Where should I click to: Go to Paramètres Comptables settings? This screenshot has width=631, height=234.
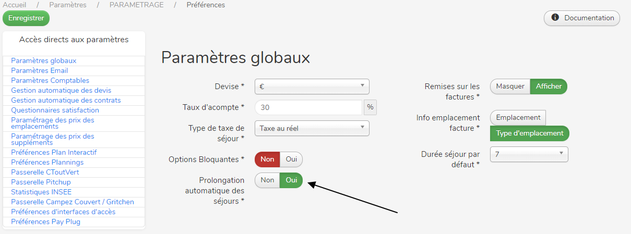click(50, 81)
